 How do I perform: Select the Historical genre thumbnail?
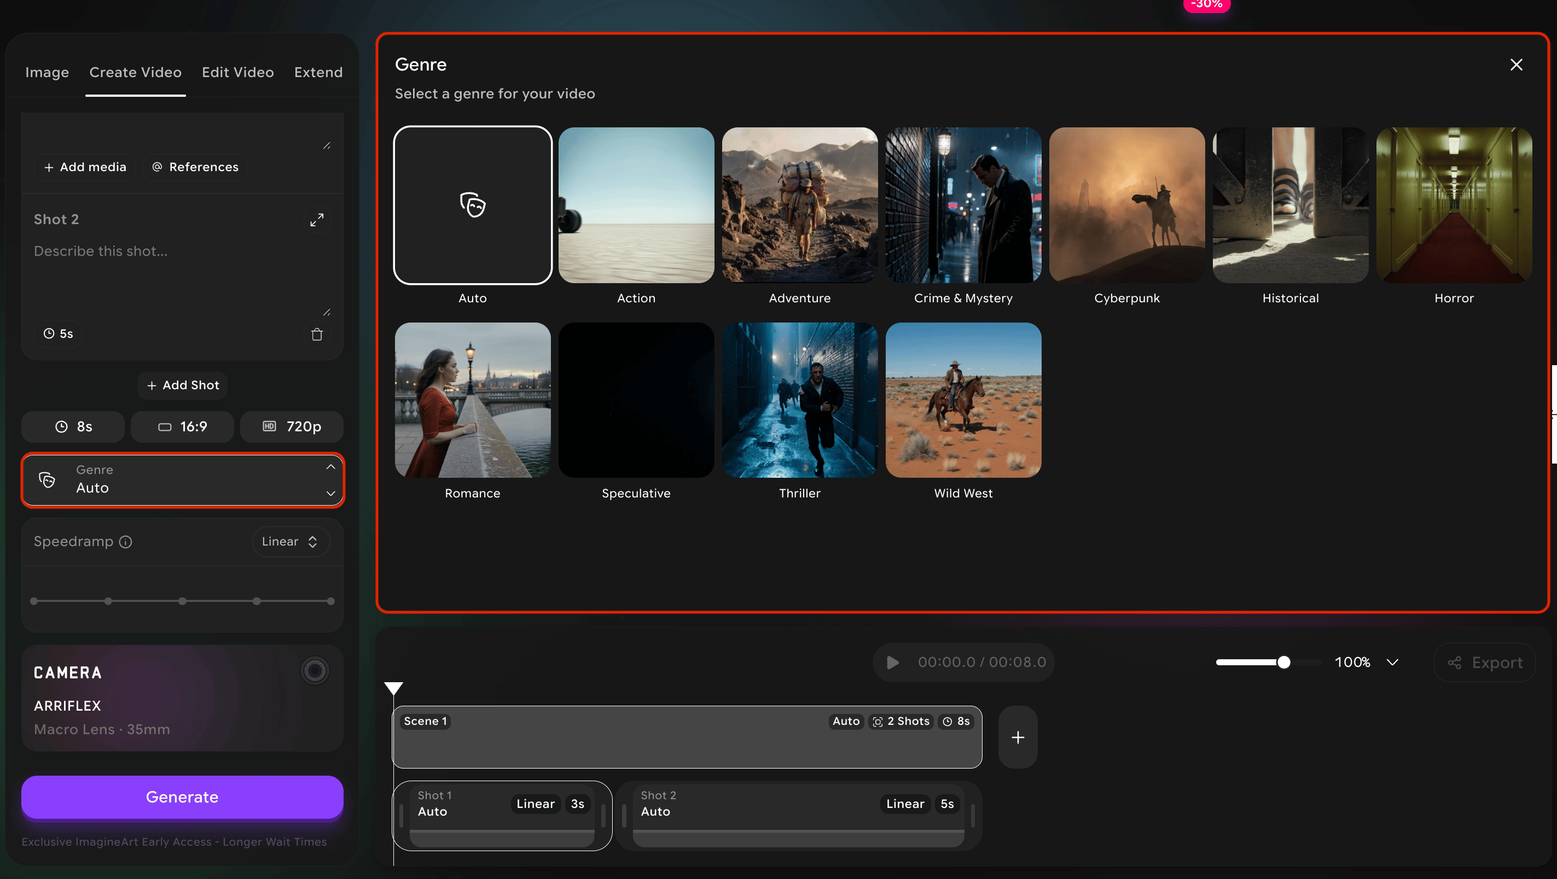pos(1291,206)
